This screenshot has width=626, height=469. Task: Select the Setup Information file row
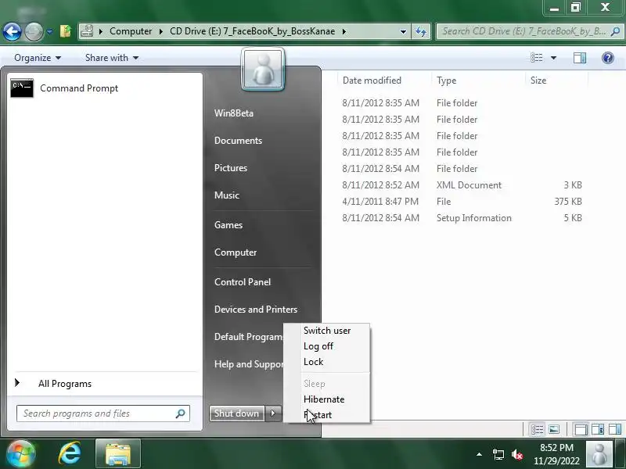462,218
